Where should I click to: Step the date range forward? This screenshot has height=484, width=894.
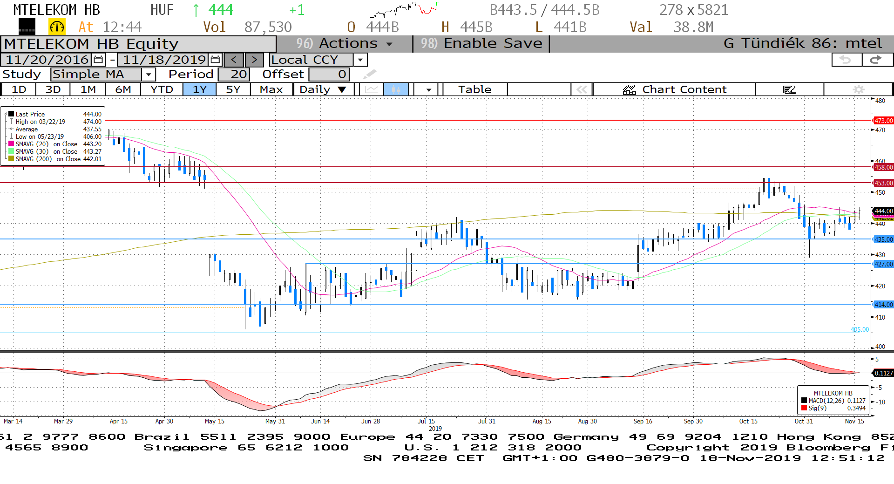254,60
